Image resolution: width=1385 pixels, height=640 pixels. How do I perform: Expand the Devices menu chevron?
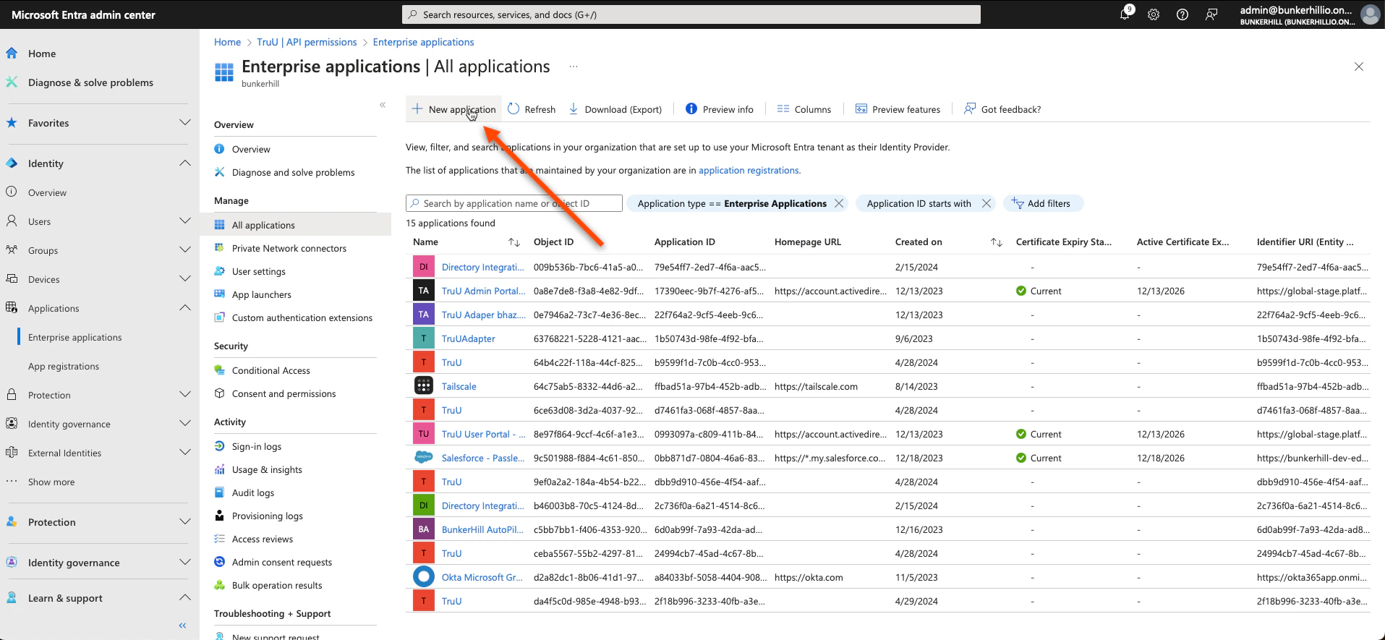(184, 279)
